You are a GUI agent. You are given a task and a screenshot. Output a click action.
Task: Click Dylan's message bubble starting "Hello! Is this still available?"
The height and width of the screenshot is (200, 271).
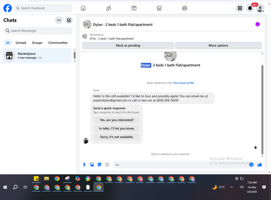[153, 98]
